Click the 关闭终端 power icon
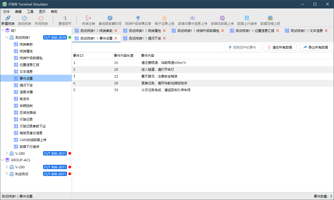 click(41, 18)
